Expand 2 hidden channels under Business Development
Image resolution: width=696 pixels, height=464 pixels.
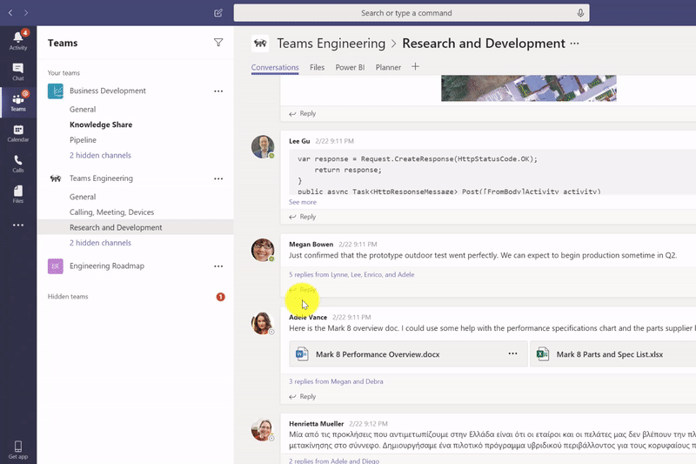[100, 156]
